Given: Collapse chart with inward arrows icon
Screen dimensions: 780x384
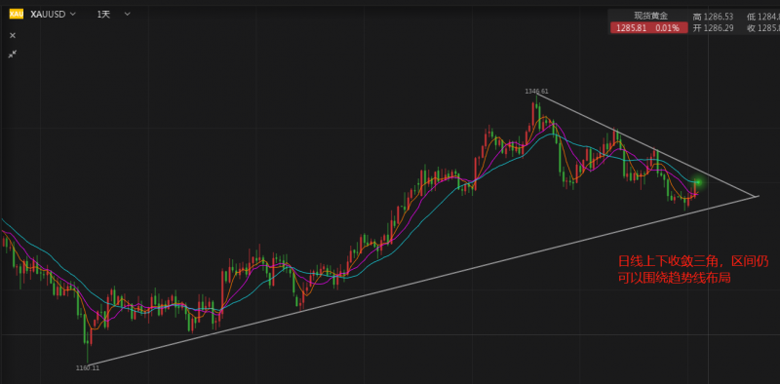Looking at the screenshot, I should [13, 54].
